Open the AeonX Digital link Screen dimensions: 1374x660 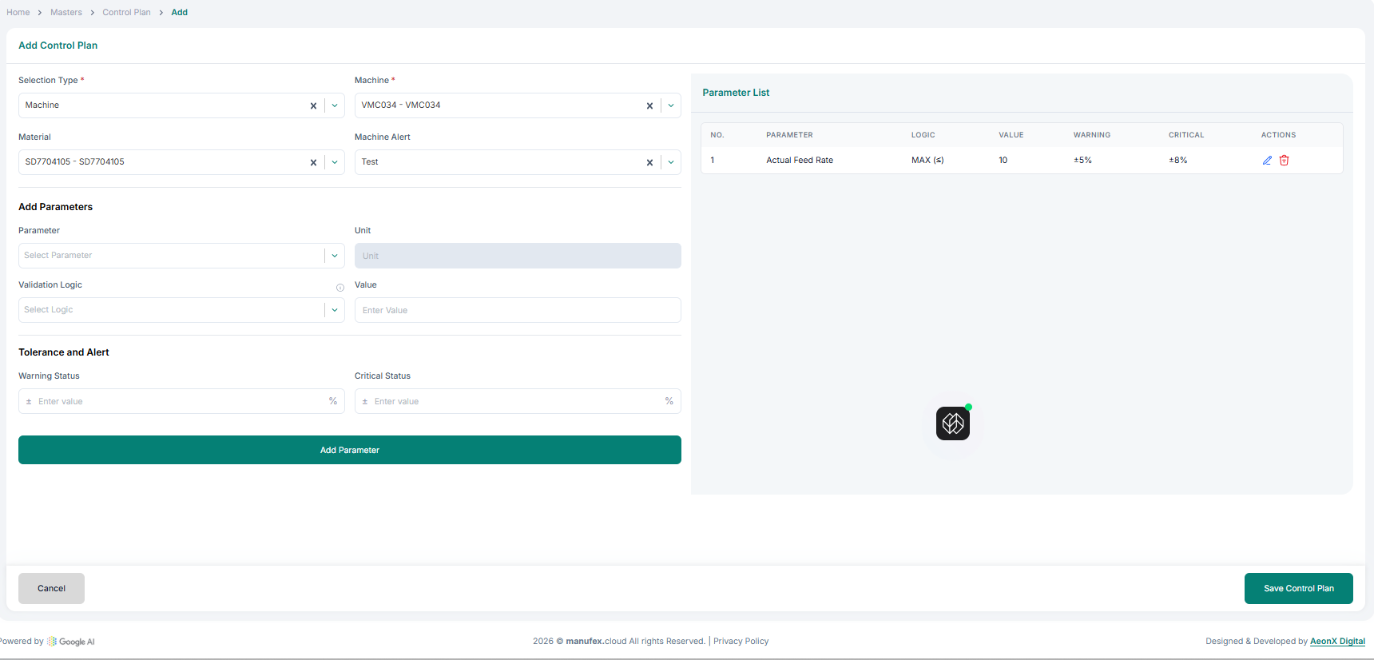coord(1337,641)
